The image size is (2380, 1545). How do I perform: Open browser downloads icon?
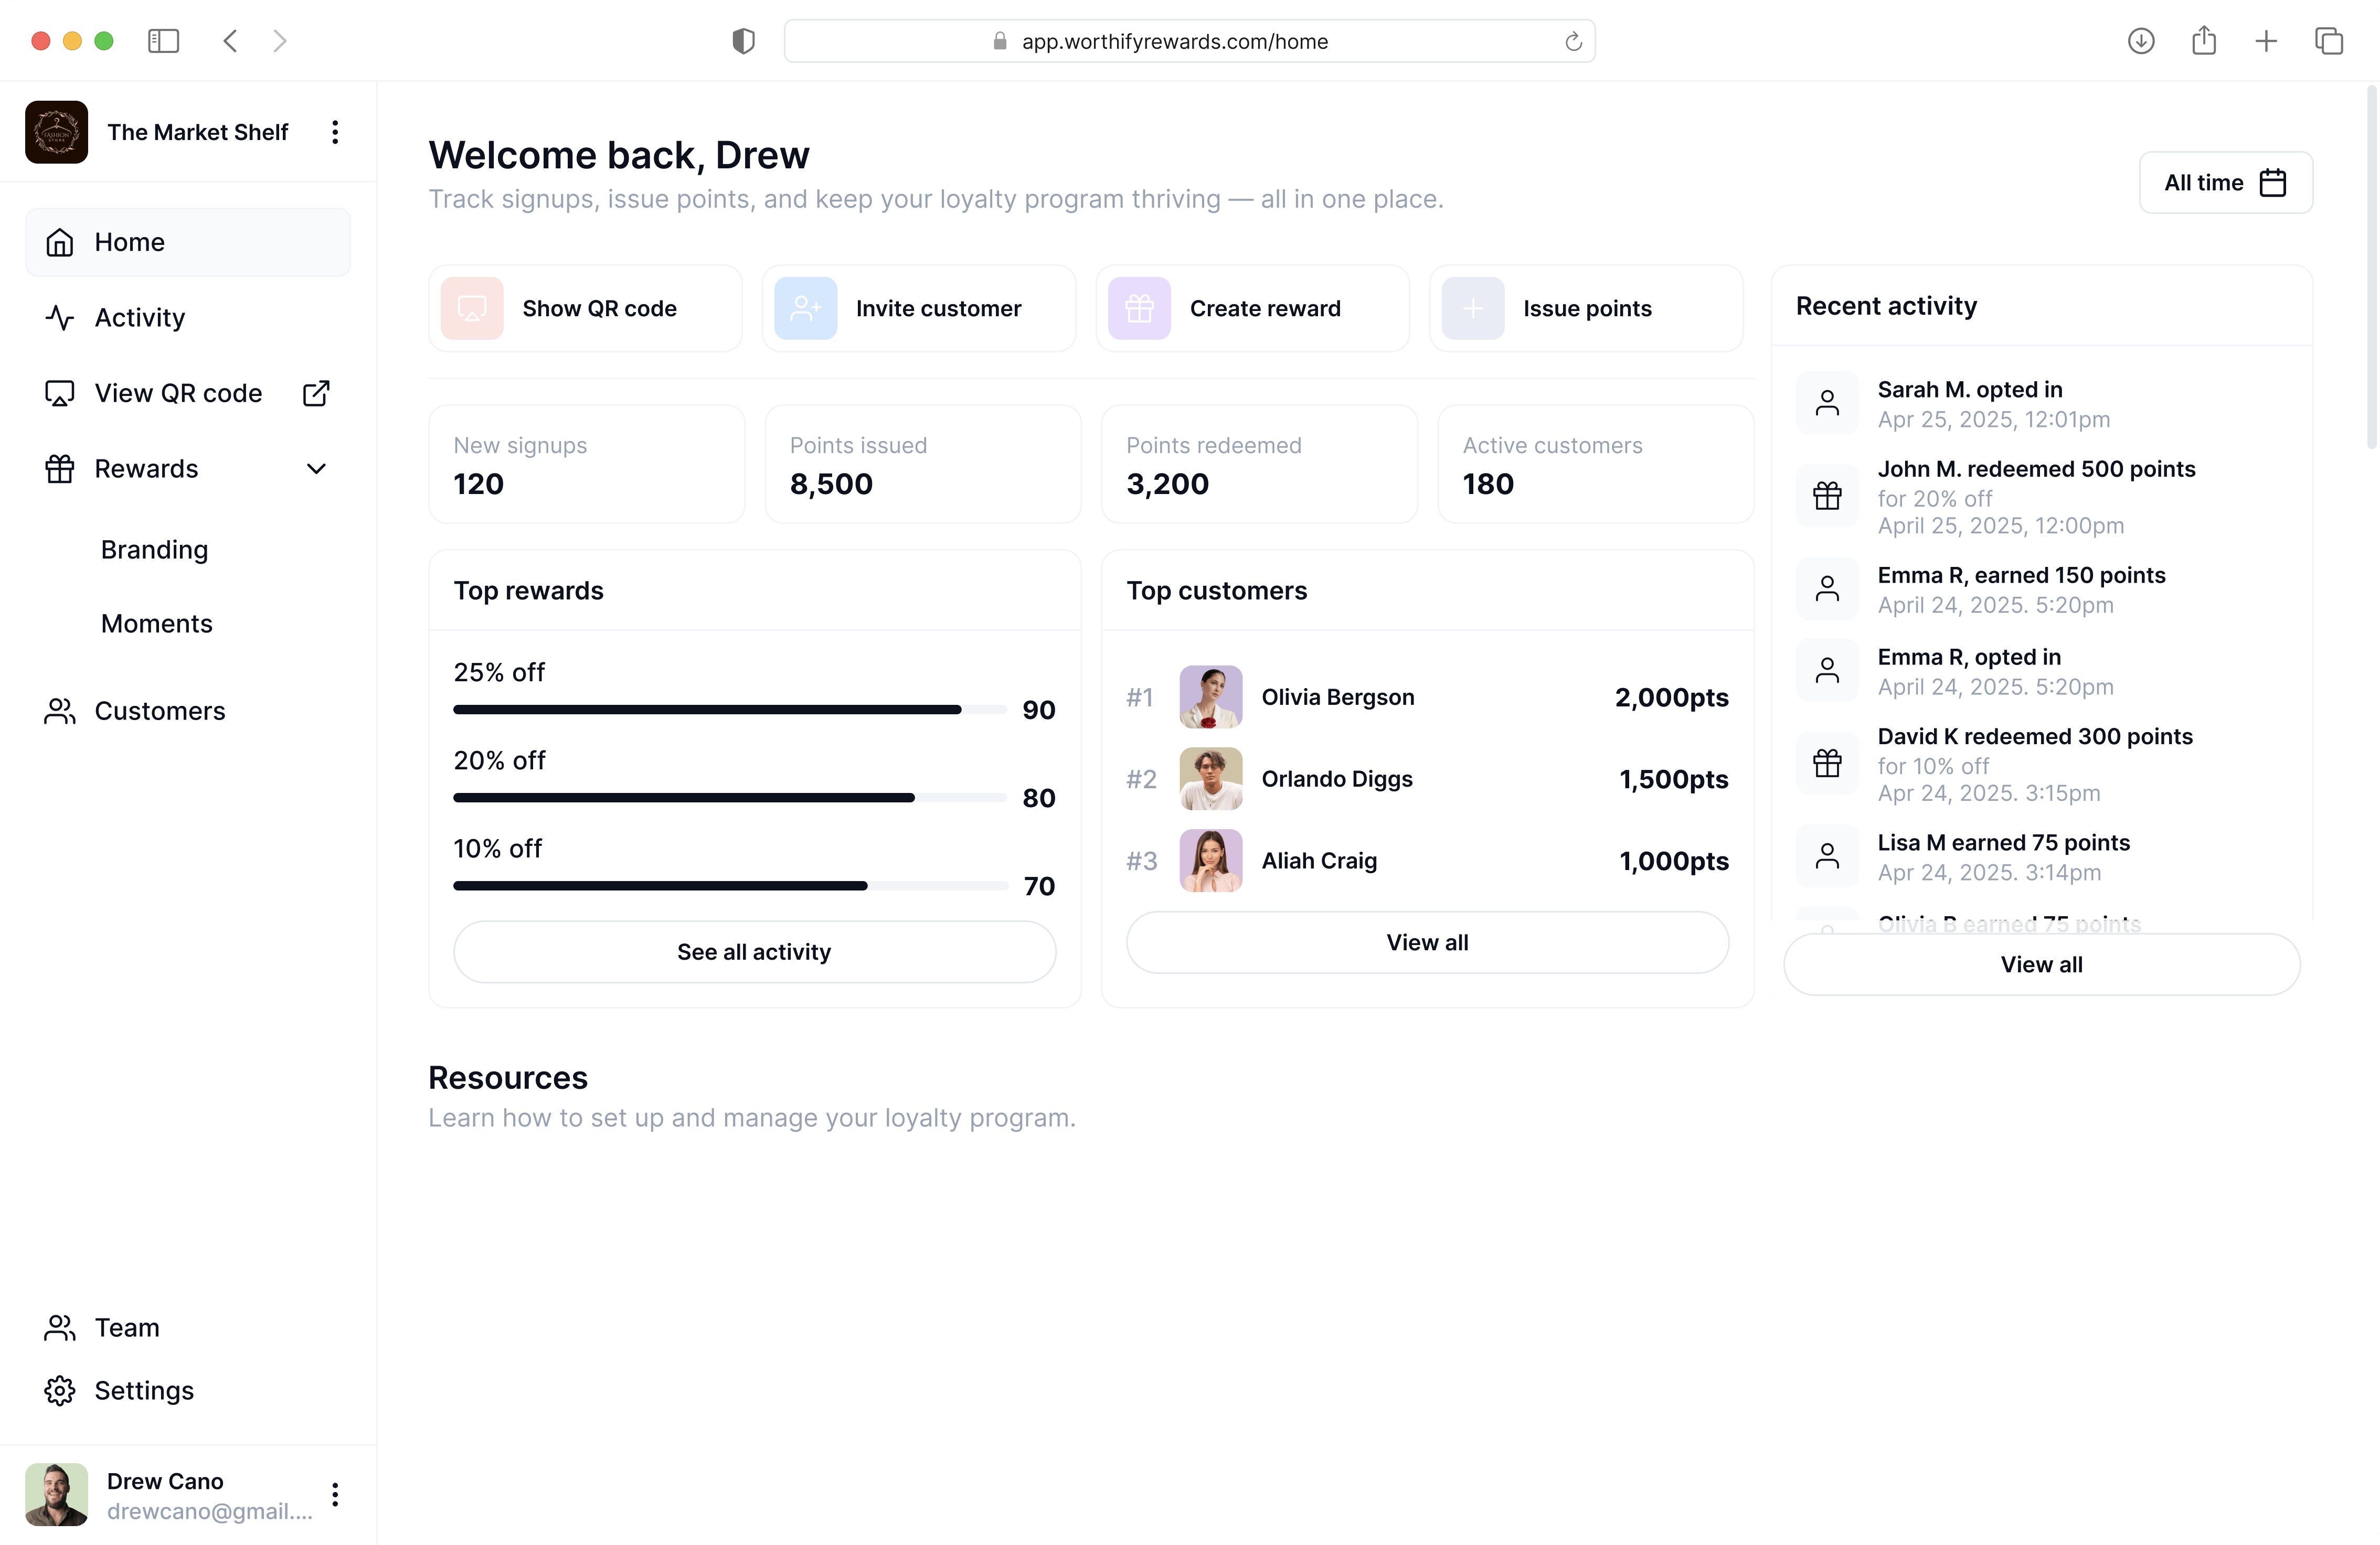[x=2141, y=41]
